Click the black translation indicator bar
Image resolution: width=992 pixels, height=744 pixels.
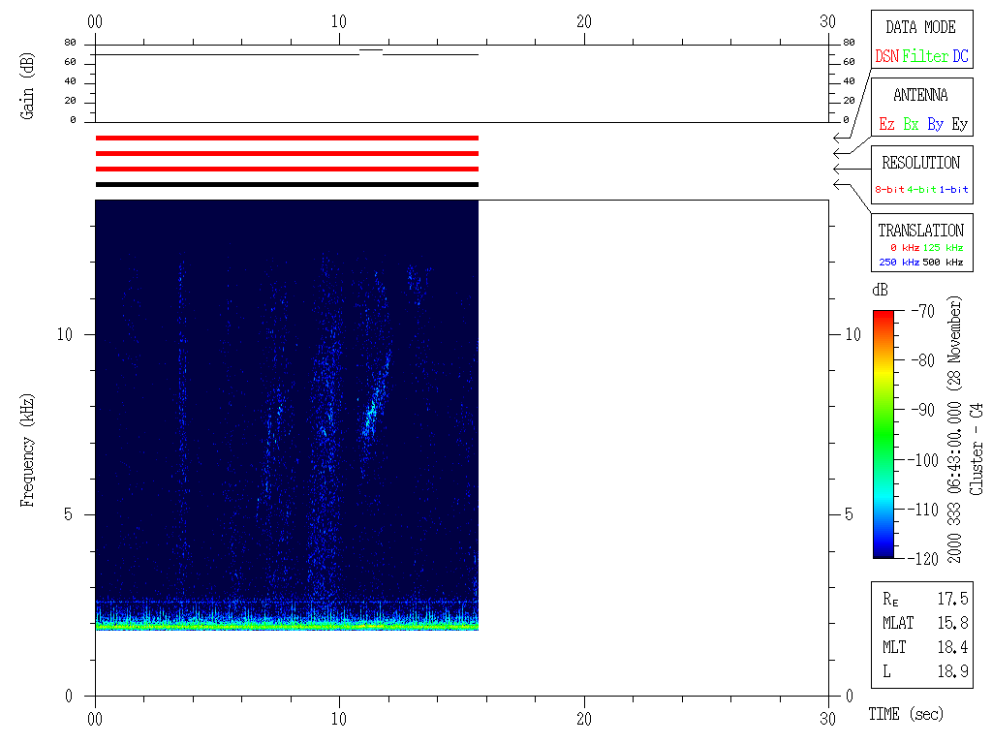(287, 184)
